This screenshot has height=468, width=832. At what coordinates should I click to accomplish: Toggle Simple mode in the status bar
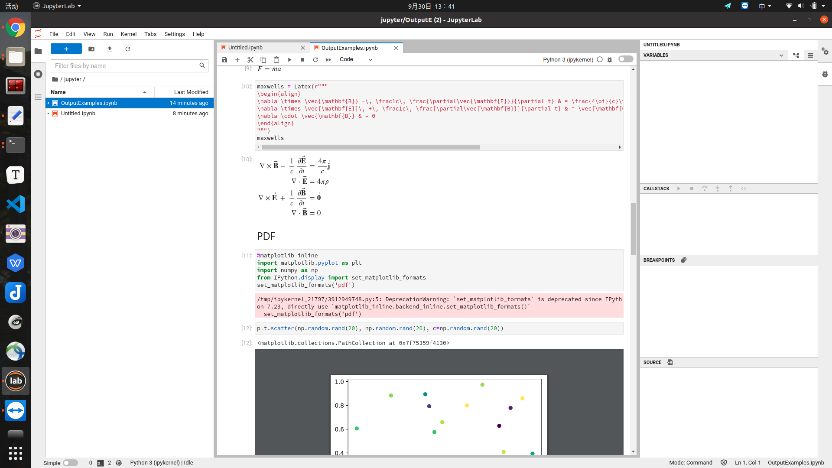[x=70, y=463]
